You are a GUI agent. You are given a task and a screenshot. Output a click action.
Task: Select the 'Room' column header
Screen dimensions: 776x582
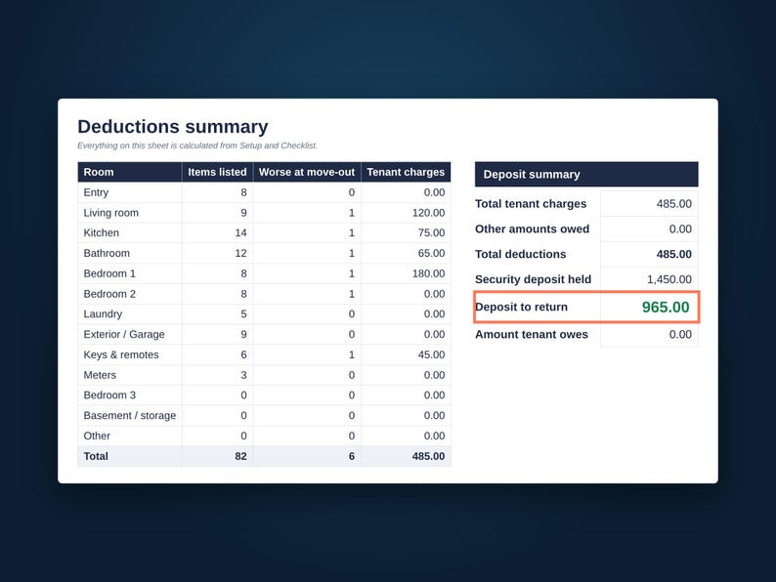point(130,172)
